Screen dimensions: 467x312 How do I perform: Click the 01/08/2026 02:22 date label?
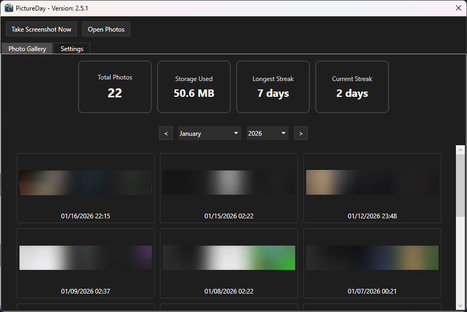[229, 291]
